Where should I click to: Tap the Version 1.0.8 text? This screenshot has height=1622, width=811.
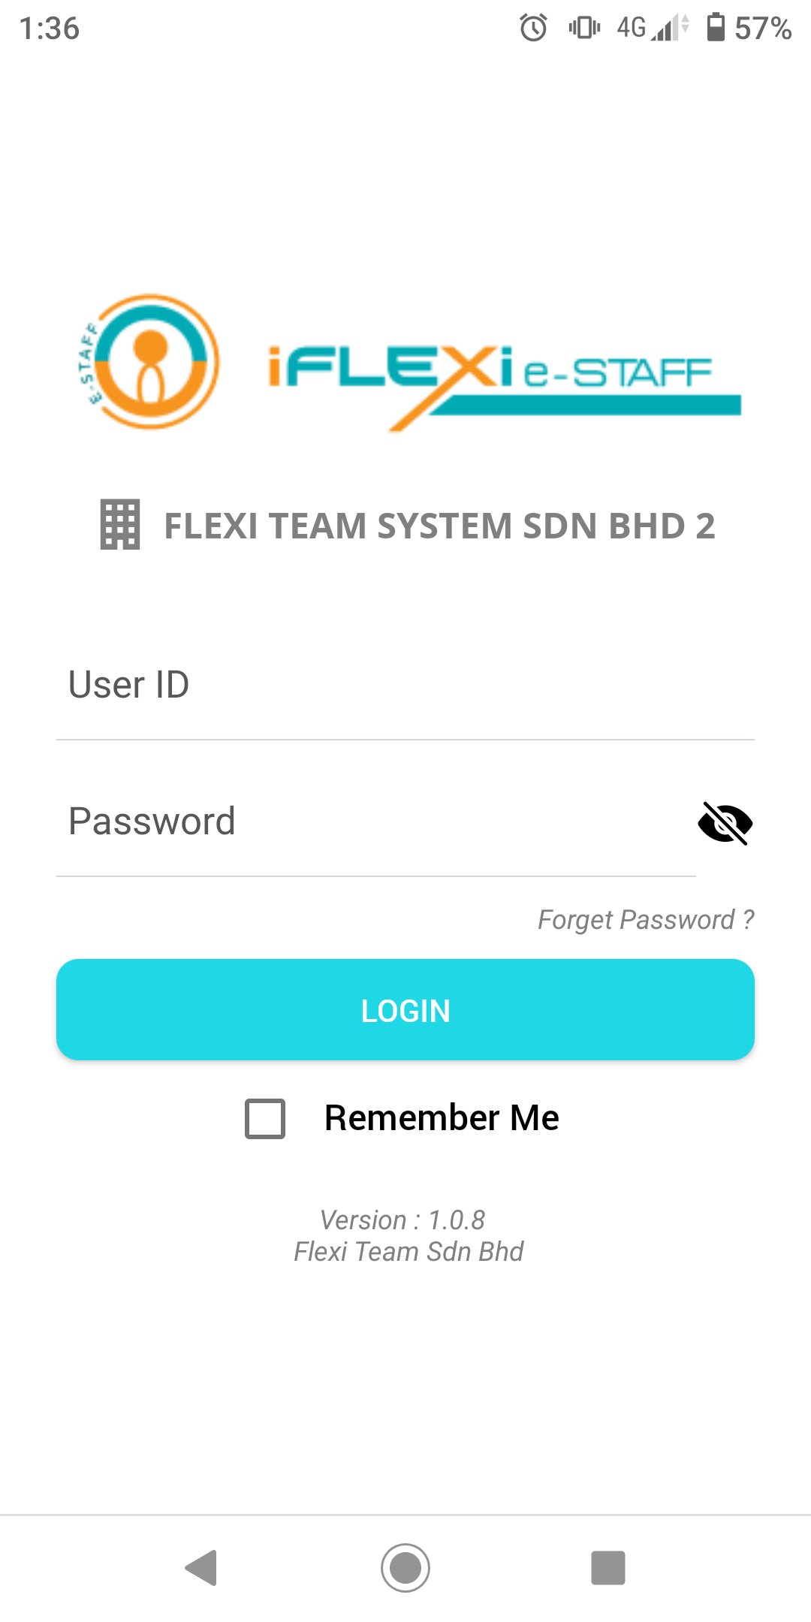pos(404,1220)
